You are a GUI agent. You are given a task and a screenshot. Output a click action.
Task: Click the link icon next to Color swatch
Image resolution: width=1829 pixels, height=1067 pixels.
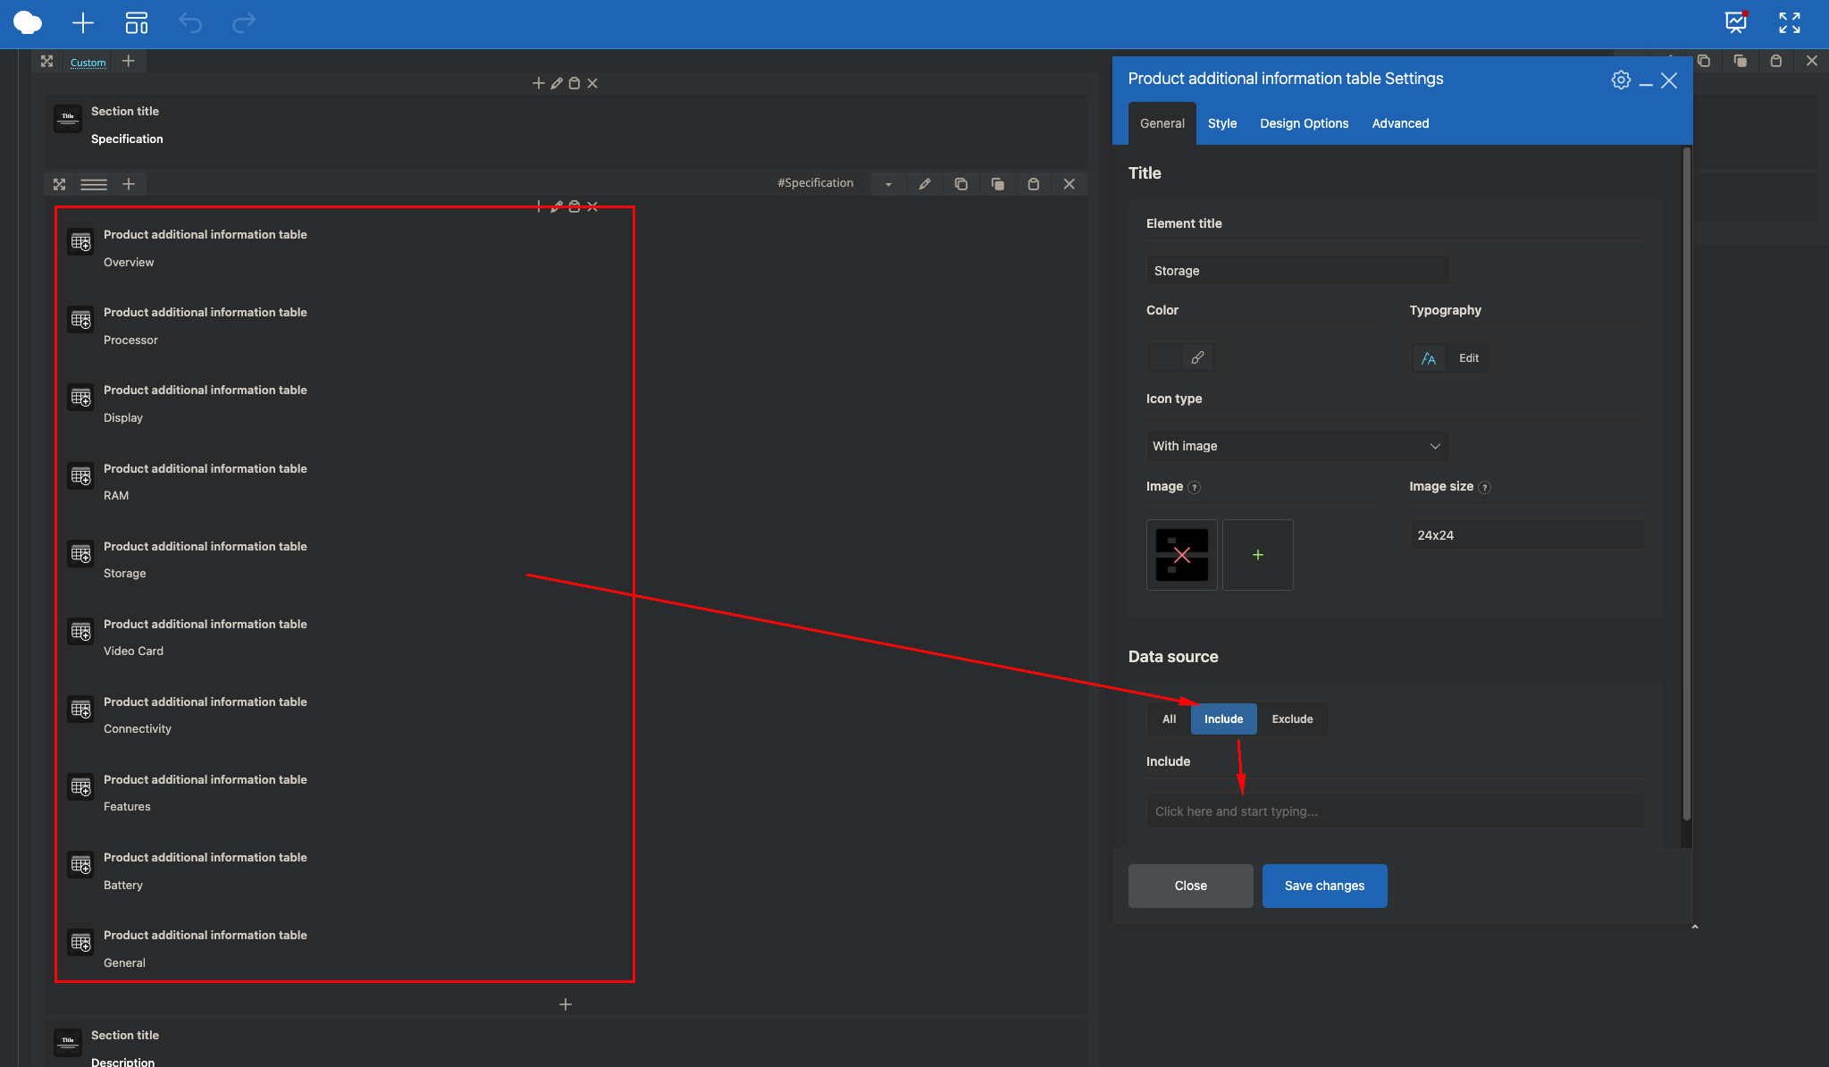coord(1198,357)
